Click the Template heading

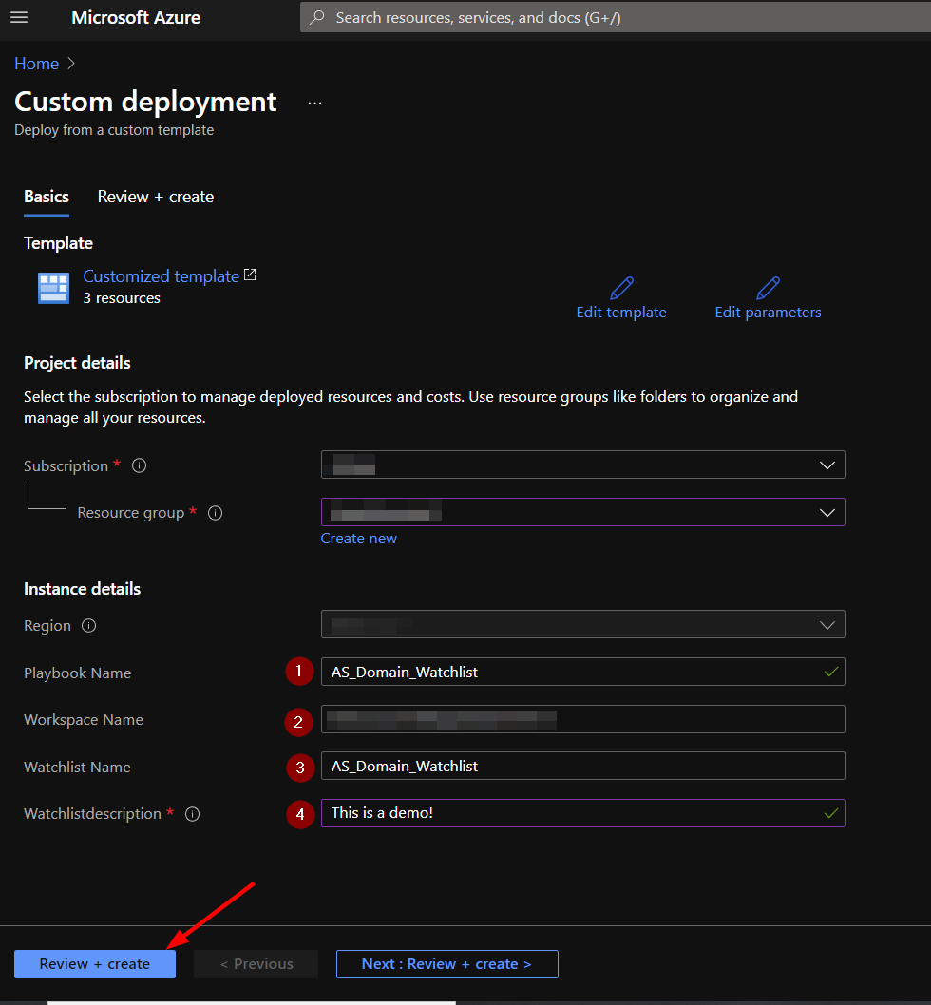(x=58, y=243)
